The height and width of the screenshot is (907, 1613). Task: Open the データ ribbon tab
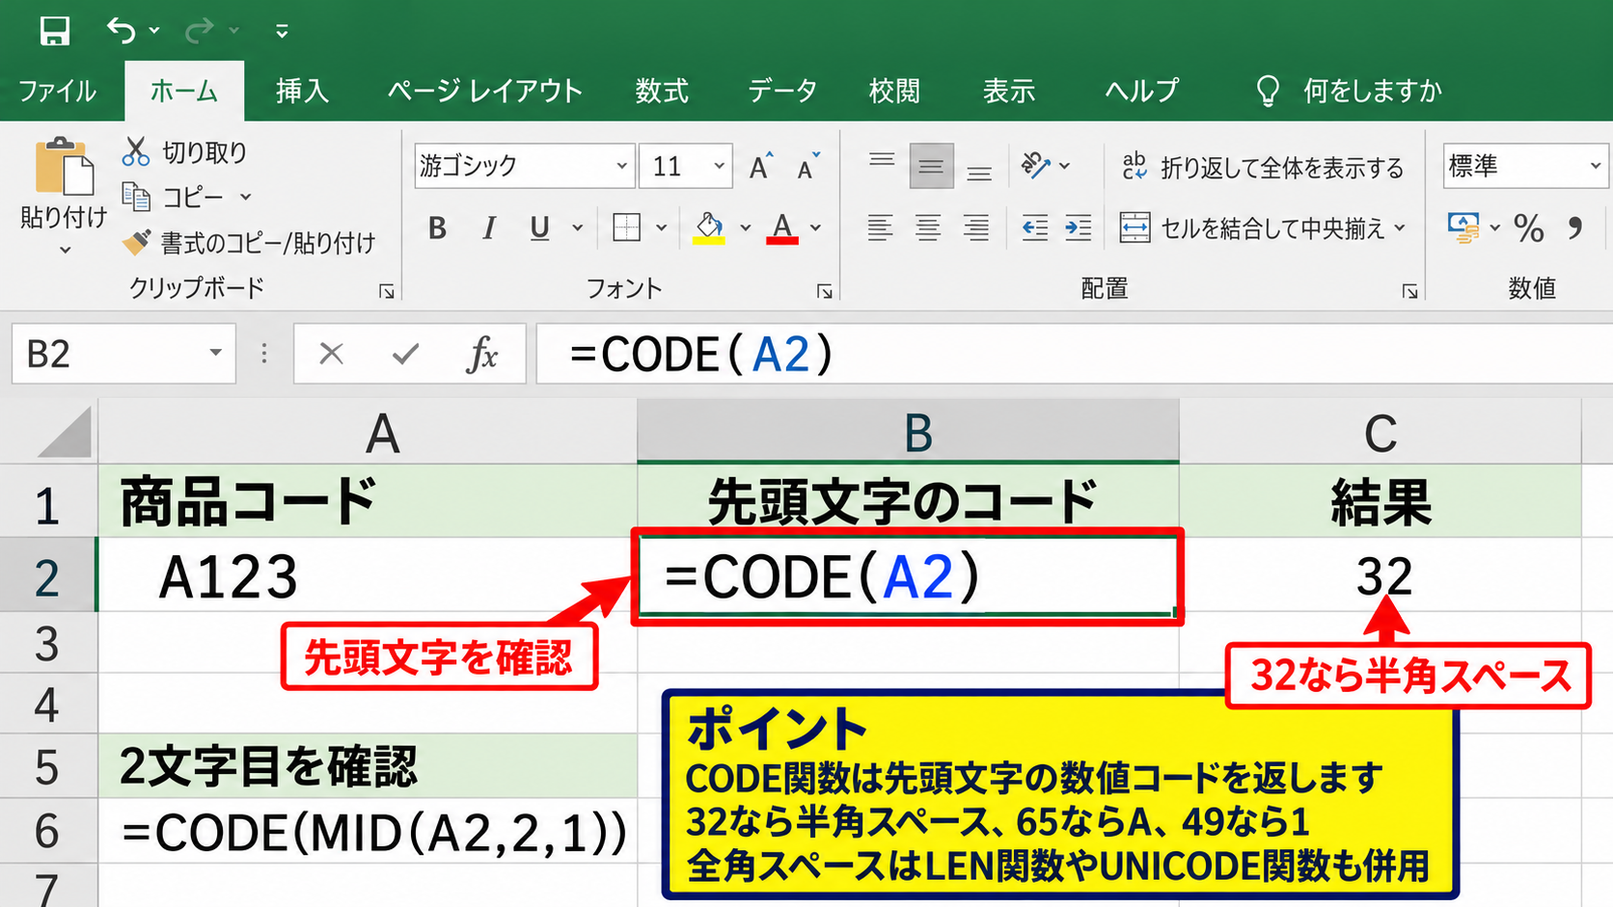click(x=782, y=92)
